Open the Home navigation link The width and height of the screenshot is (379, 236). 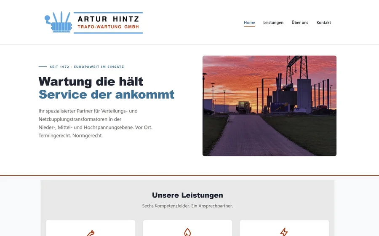[x=249, y=22]
